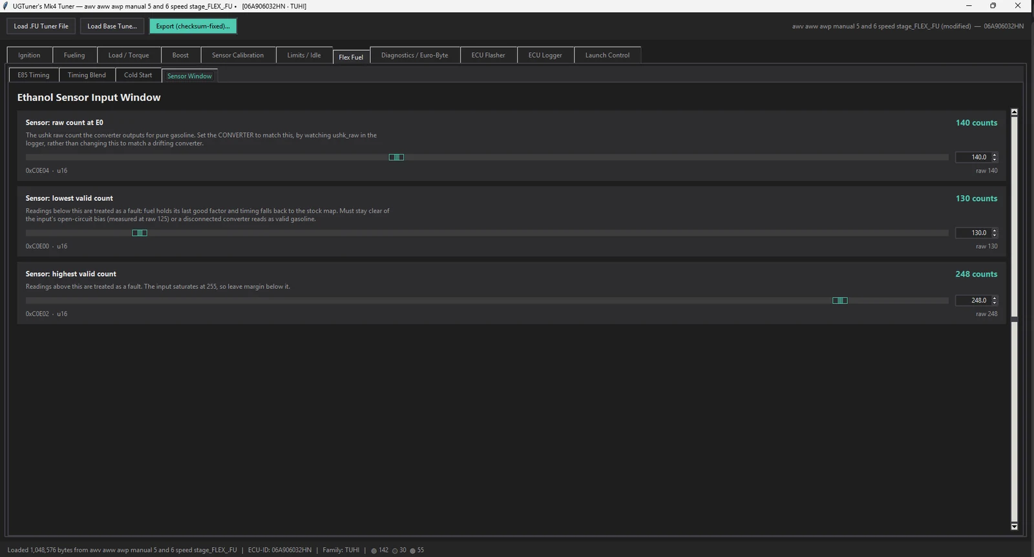Click Load .FU Tuner File button
Image resolution: width=1034 pixels, height=557 pixels.
pos(41,26)
